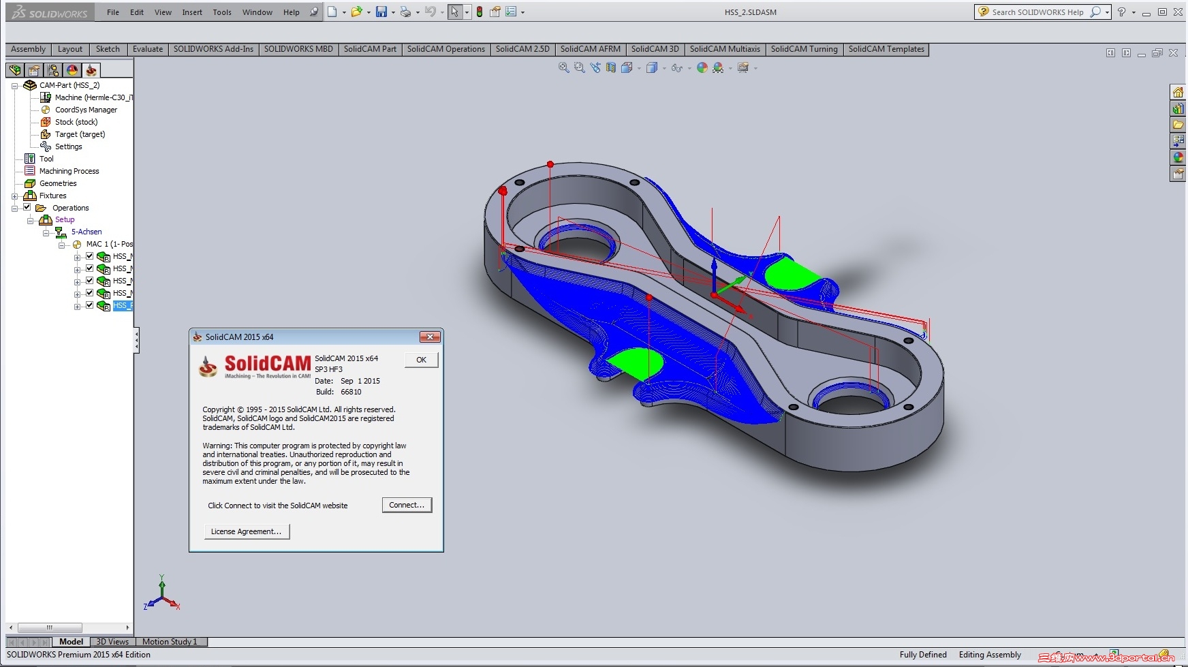Click the Apply Scene icon
This screenshot has height=667, width=1188.
point(718,67)
